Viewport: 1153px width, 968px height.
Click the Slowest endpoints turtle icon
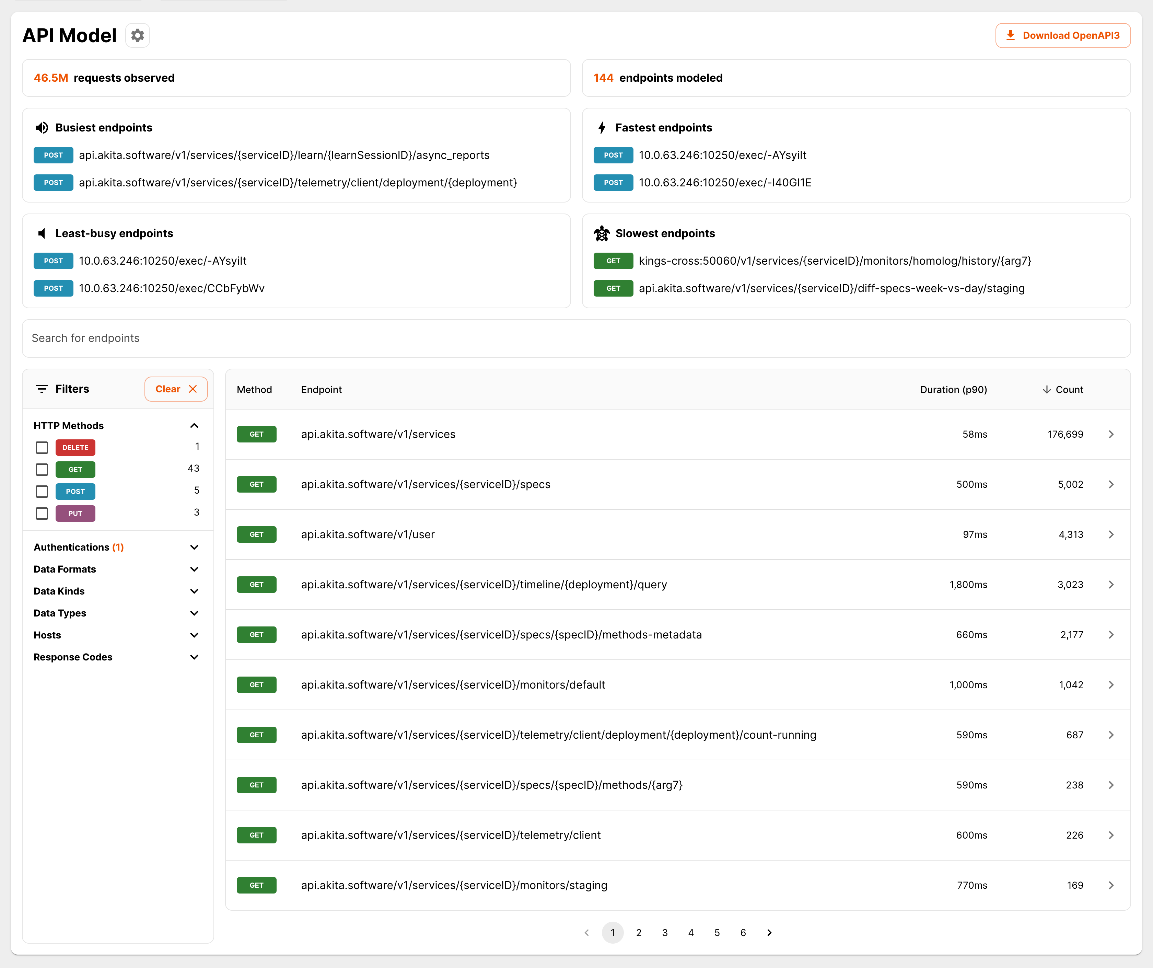pos(602,233)
